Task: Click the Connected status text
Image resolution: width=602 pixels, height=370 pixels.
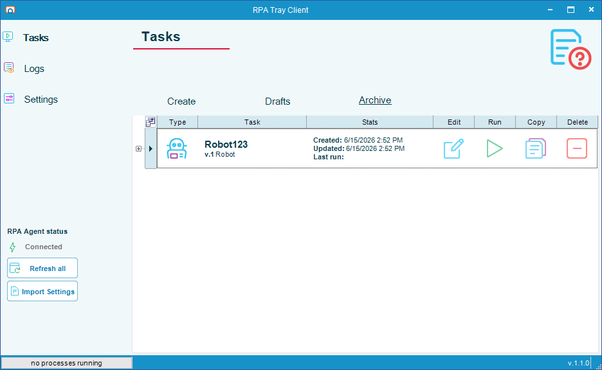Action: (x=43, y=247)
